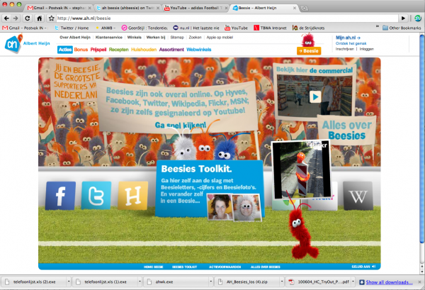Open the Twitter tile
Screen dimensions: 425x290
click(96, 196)
